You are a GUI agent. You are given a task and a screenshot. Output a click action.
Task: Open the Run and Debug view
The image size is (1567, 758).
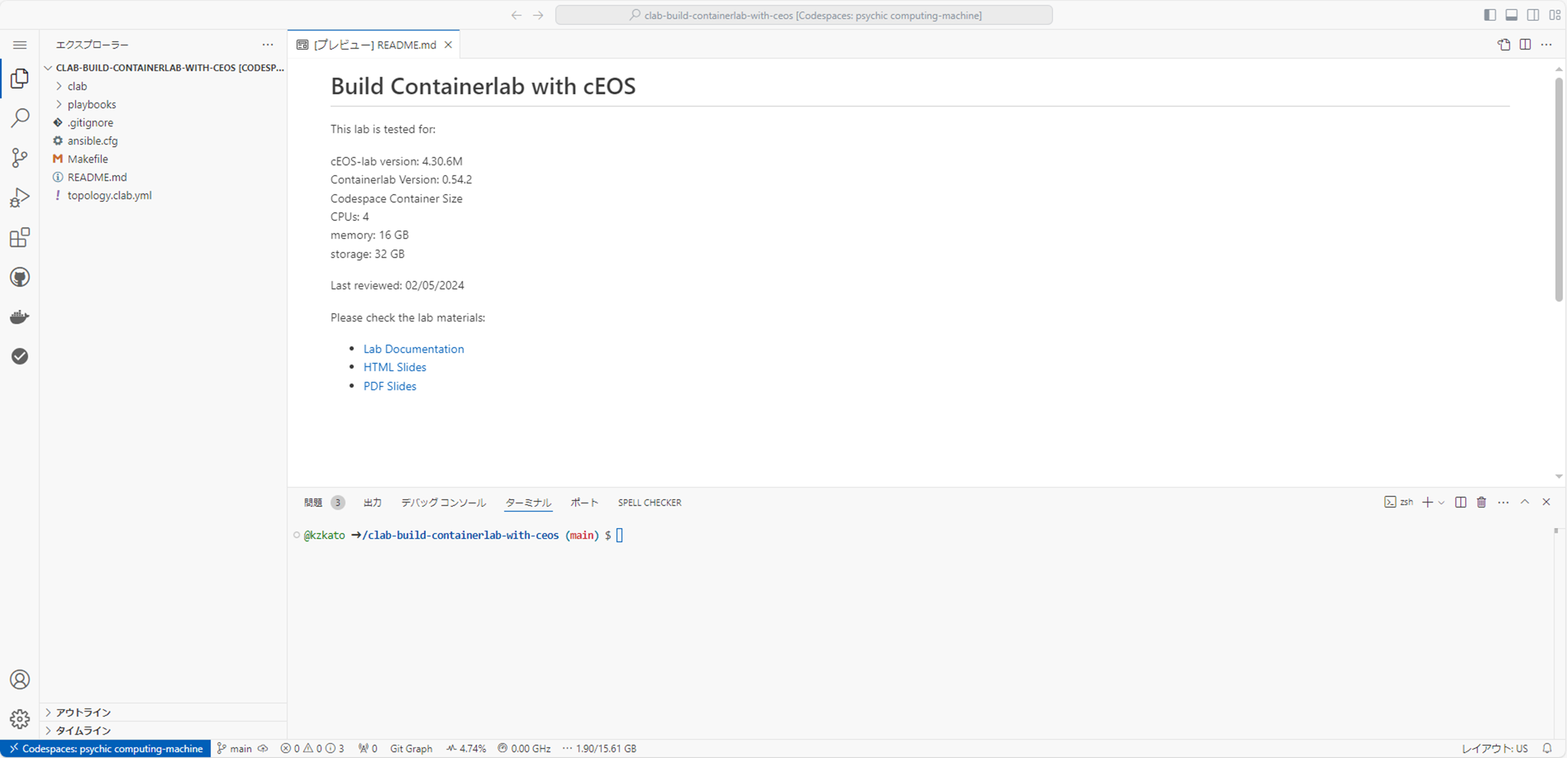click(19, 198)
